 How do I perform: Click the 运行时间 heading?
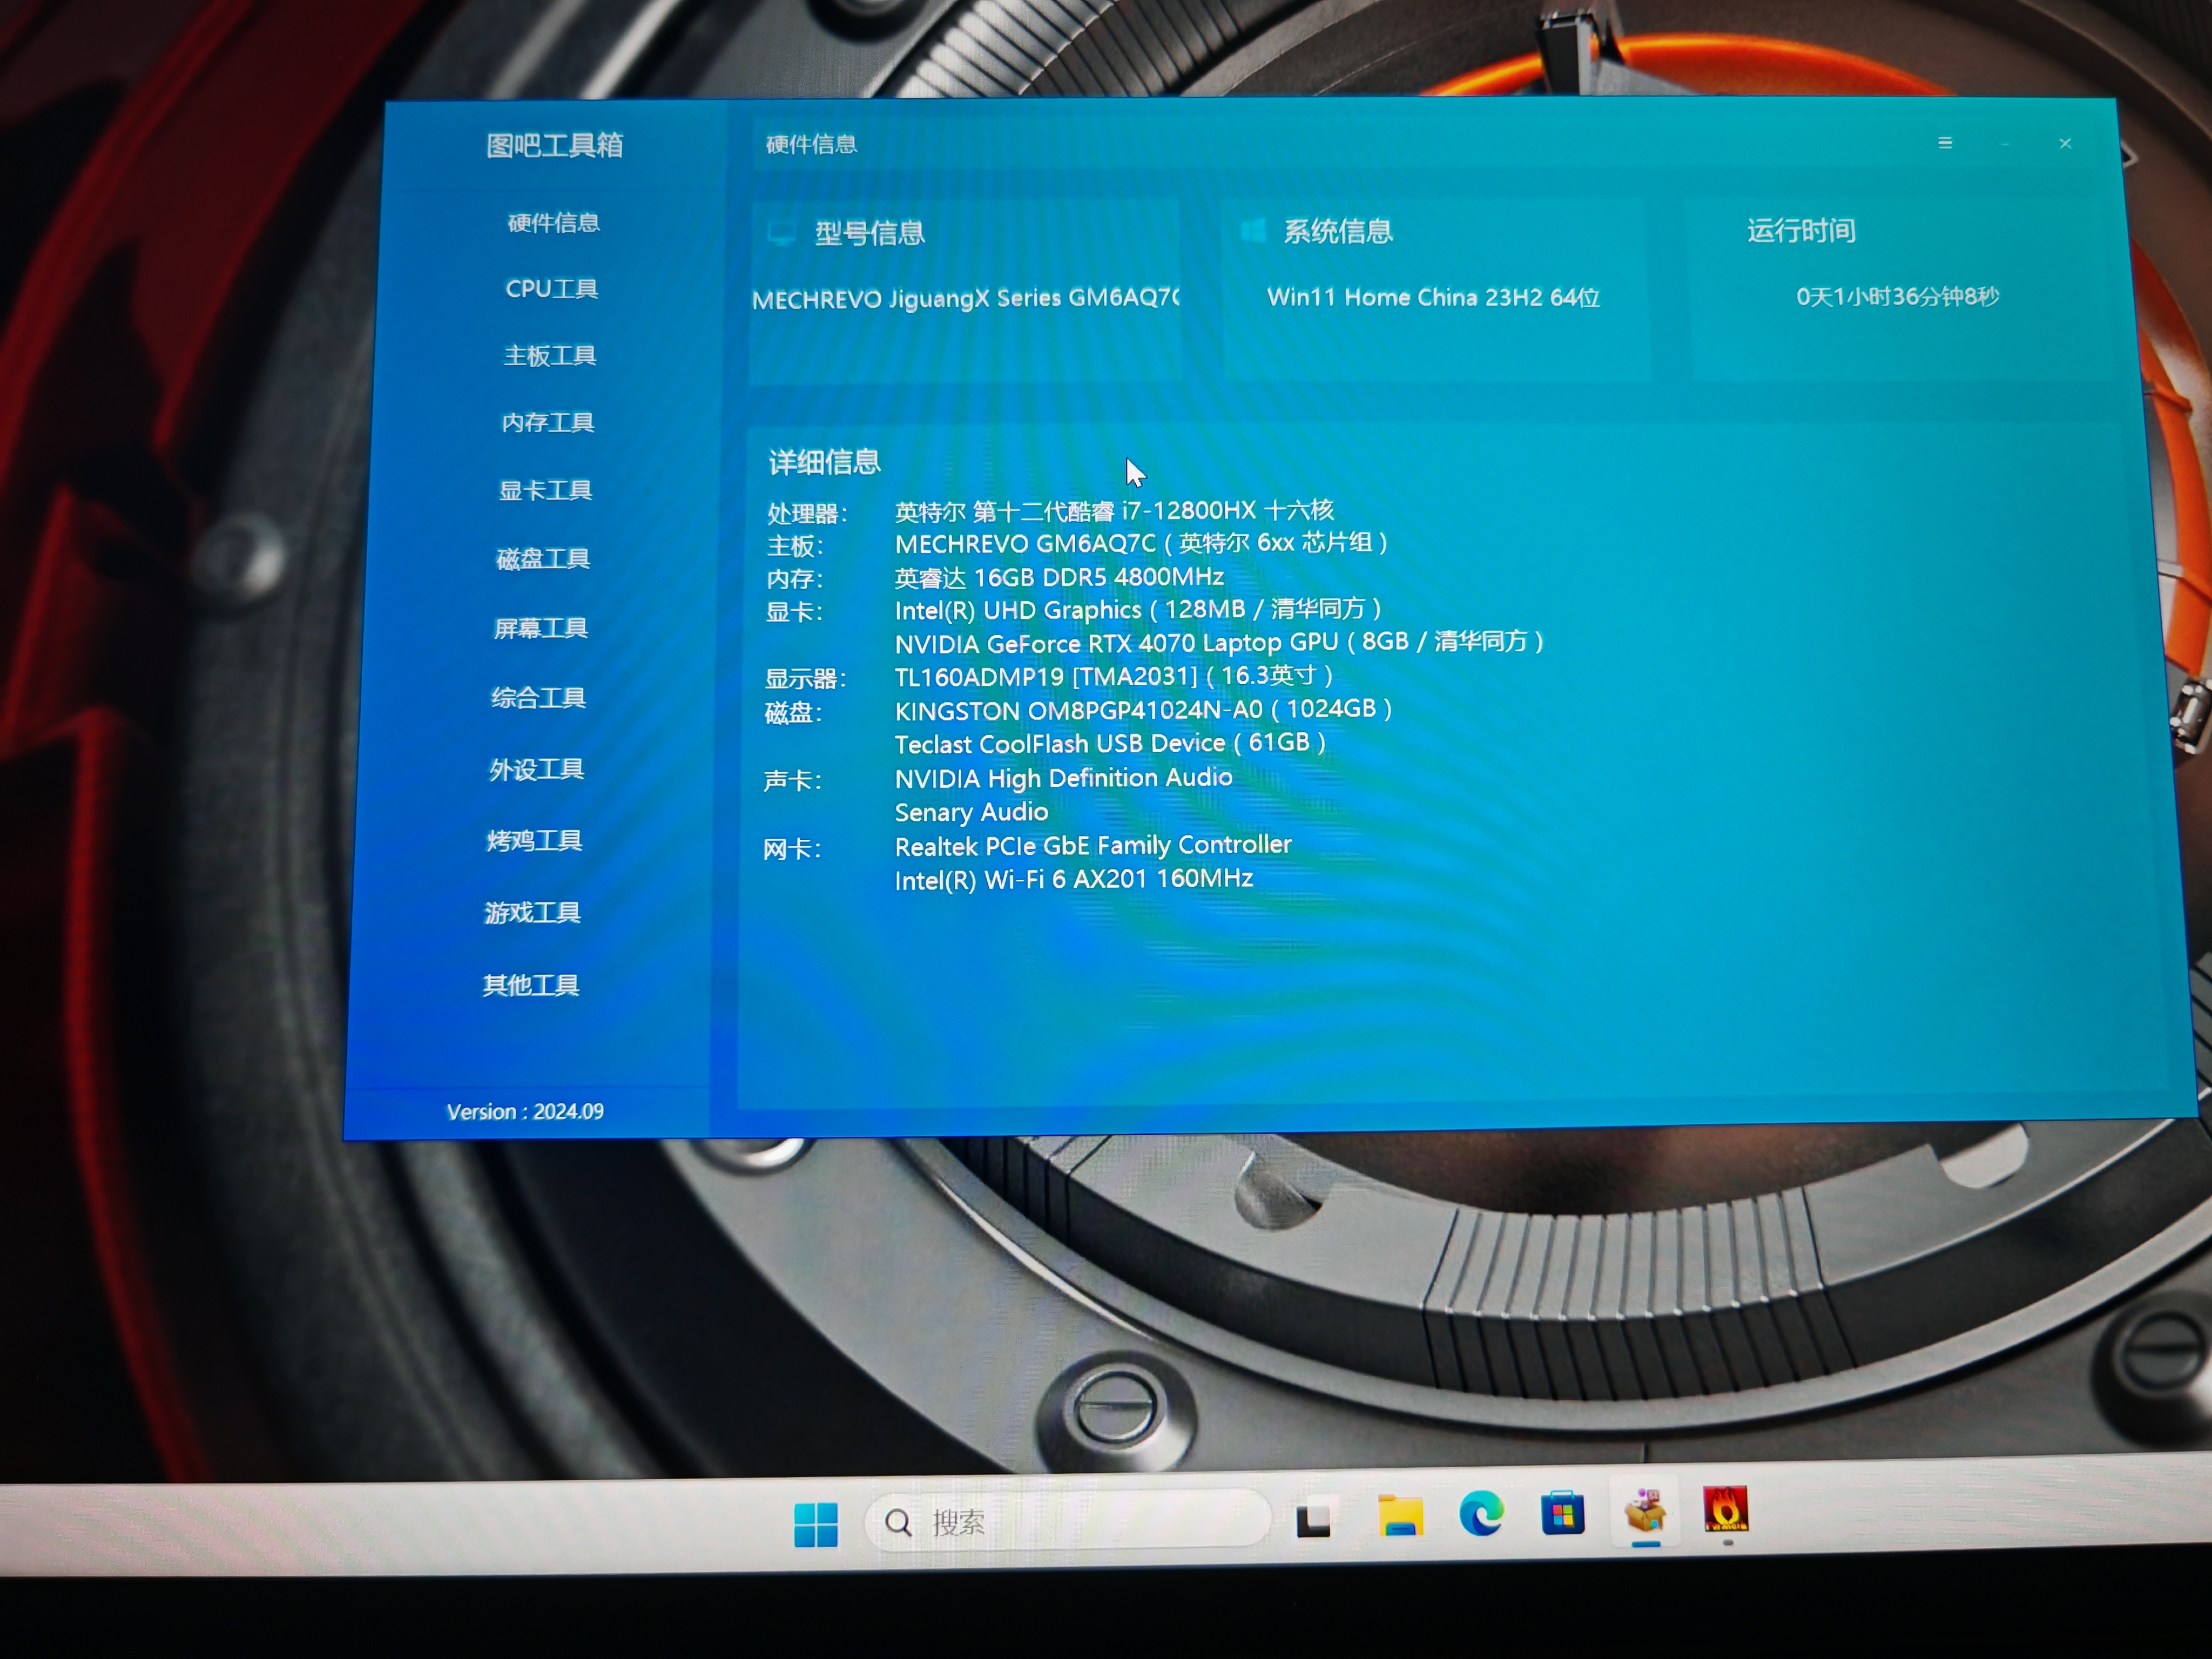[1801, 230]
